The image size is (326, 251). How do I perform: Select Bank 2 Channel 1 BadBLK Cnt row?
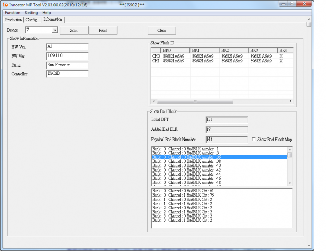point(222,212)
